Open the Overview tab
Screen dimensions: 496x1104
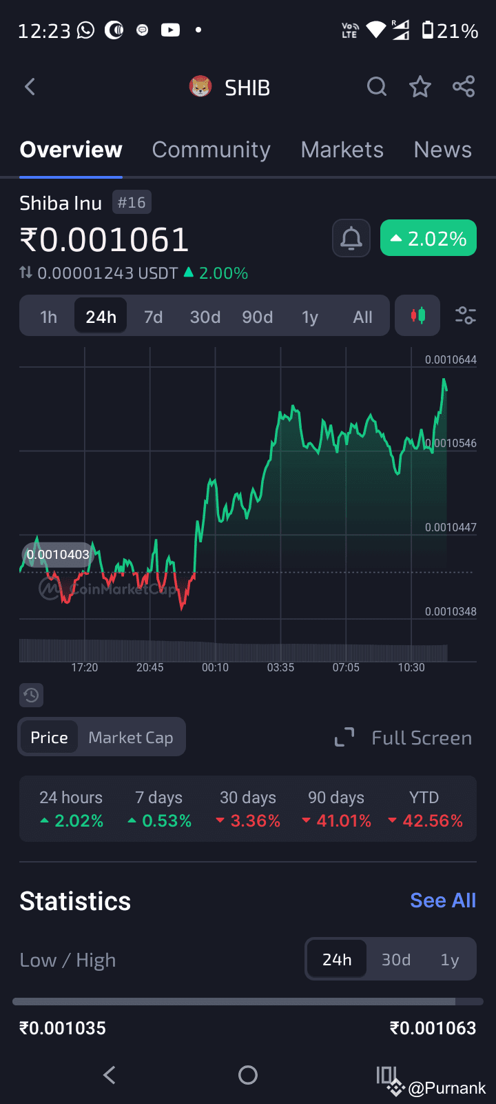[71, 150]
